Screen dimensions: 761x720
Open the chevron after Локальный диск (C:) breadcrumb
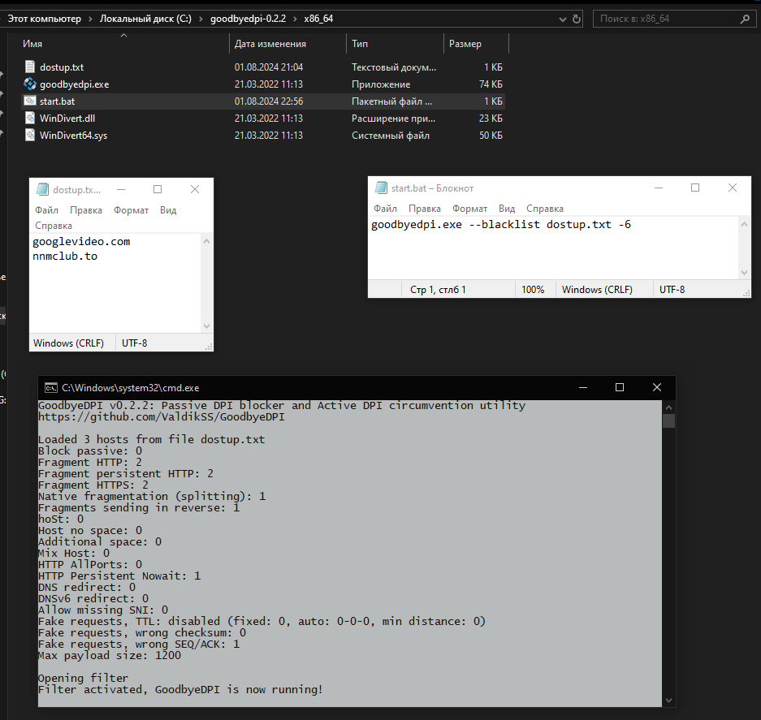click(201, 19)
